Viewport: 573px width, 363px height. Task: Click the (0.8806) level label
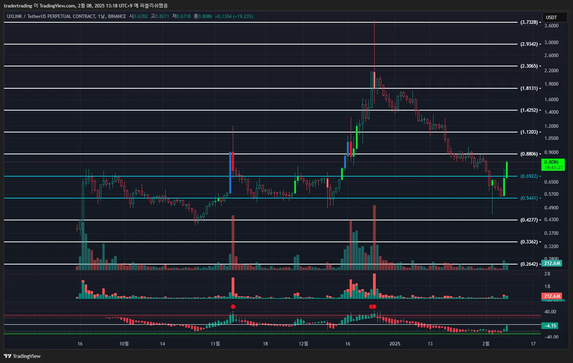(529, 154)
